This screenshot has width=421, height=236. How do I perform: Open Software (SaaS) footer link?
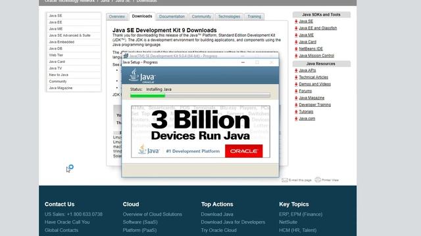point(140,222)
